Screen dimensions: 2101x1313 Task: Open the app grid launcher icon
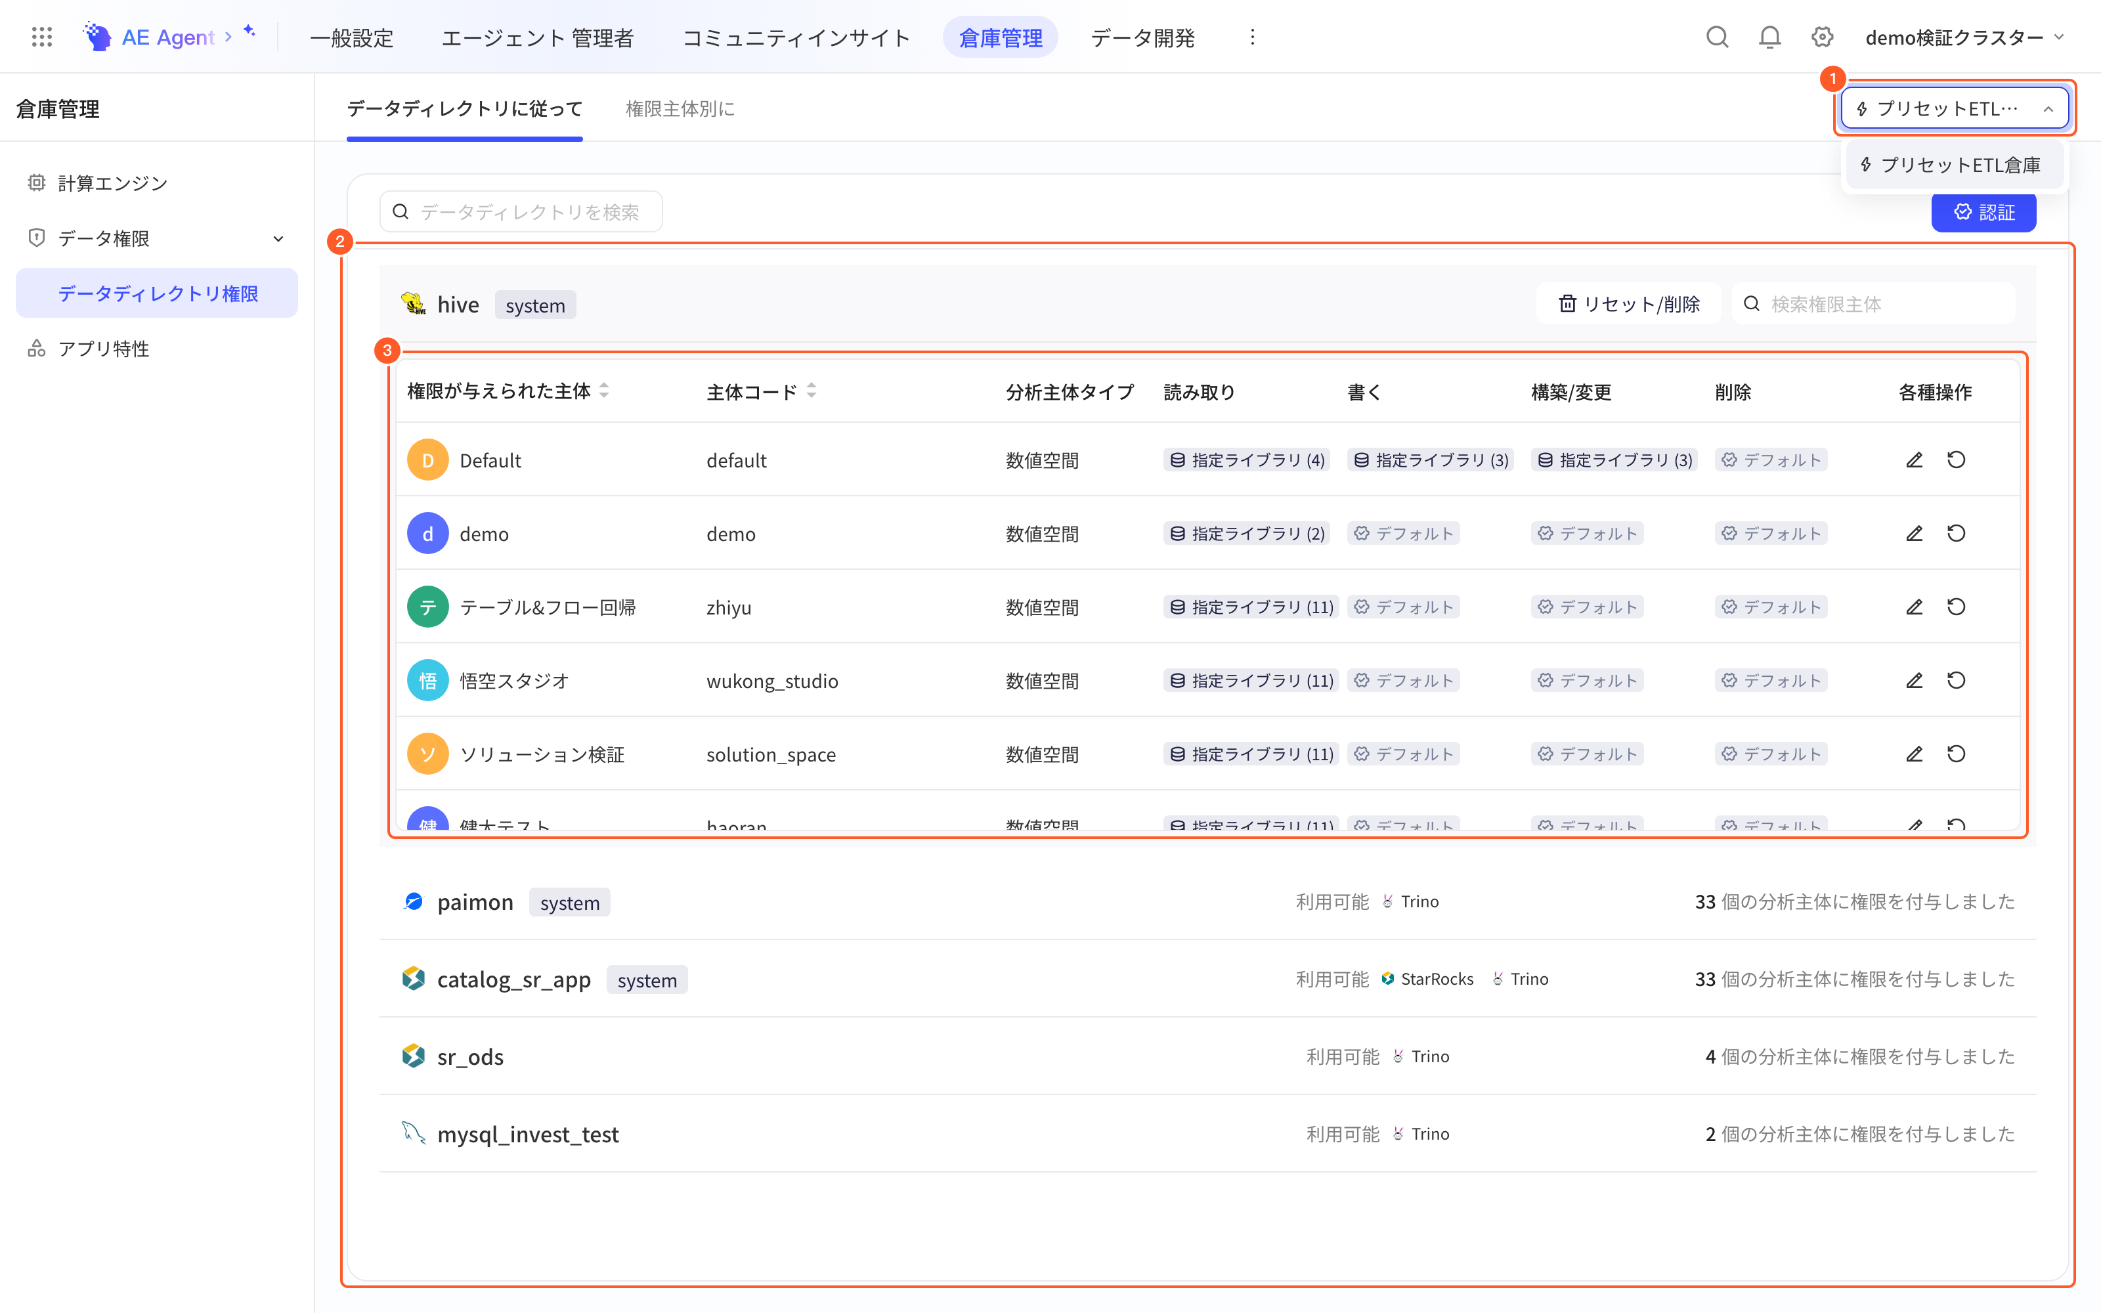pos(41,37)
